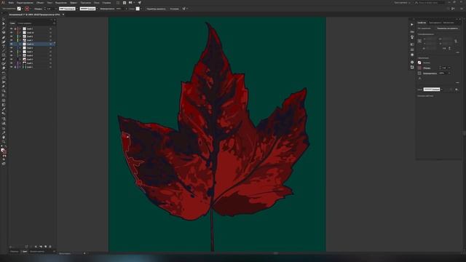Click the Fill swatch in Appearance section
The image size is (466, 262).
tap(419, 63)
